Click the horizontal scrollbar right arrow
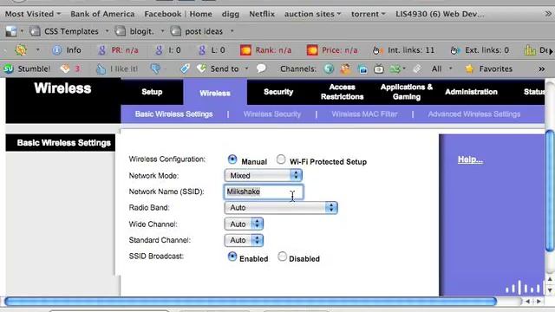555x312 pixels. coord(539,302)
